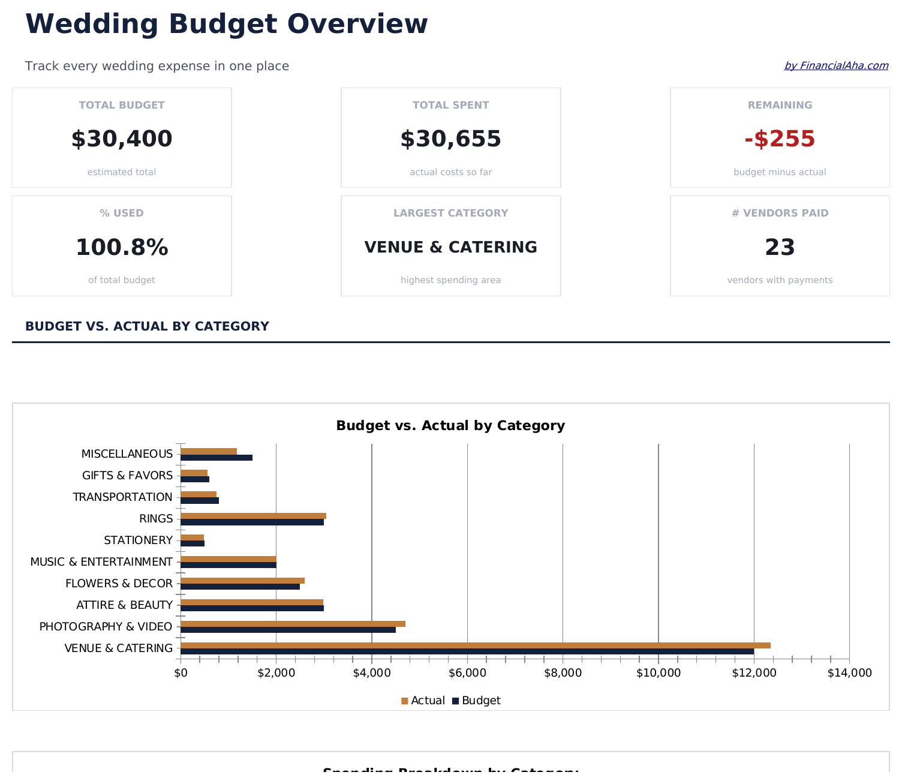The height and width of the screenshot is (784, 902).
Task: Select the TOTAL BUDGET card
Action: pos(121,137)
